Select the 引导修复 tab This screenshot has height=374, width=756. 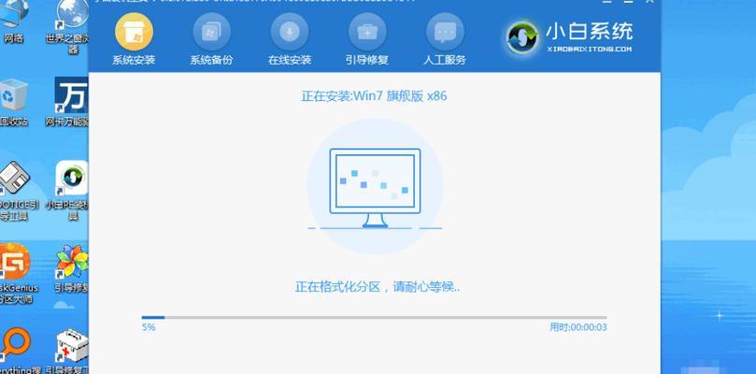tap(367, 40)
